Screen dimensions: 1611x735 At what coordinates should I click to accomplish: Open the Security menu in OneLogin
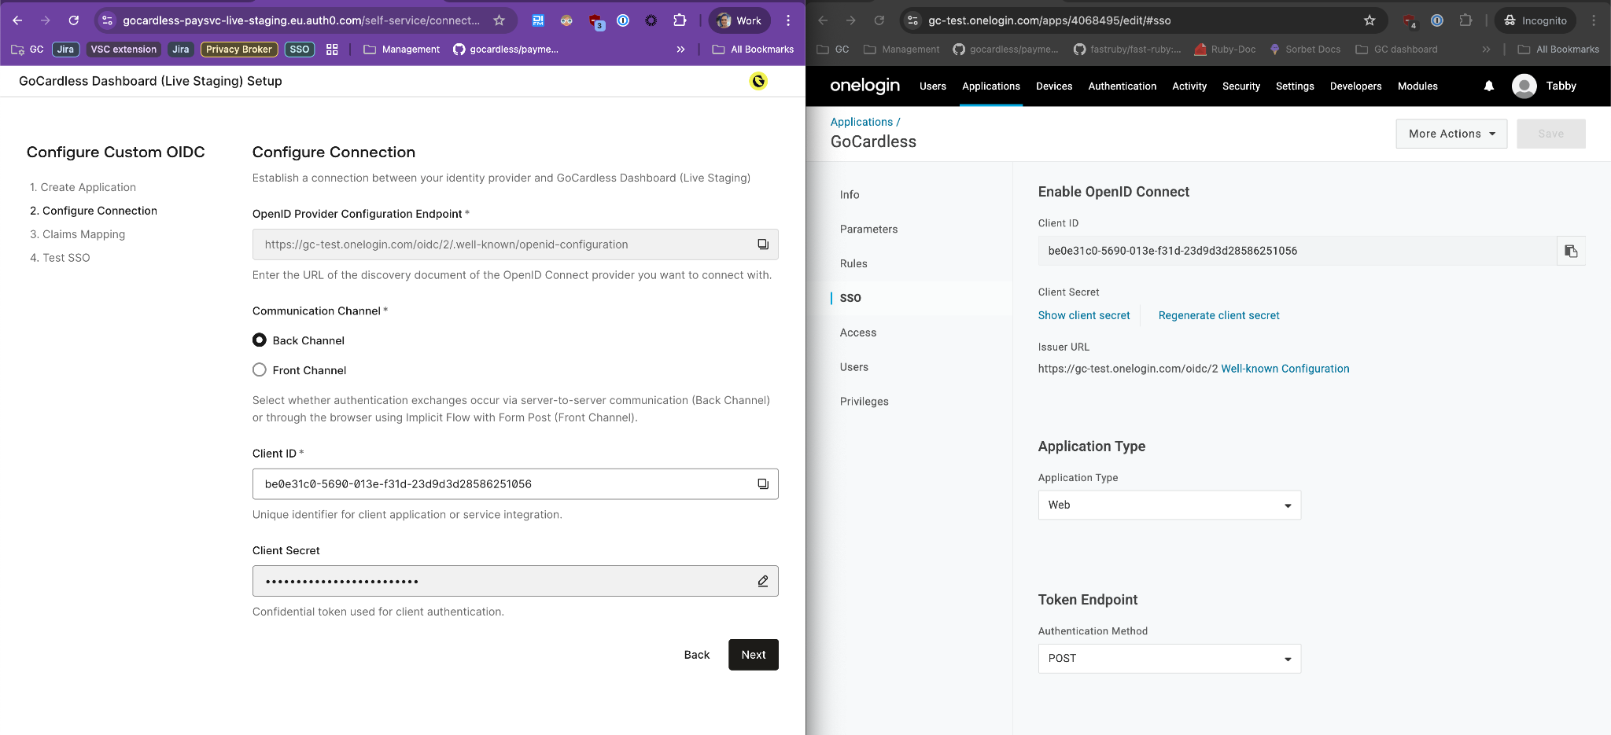[x=1241, y=86]
